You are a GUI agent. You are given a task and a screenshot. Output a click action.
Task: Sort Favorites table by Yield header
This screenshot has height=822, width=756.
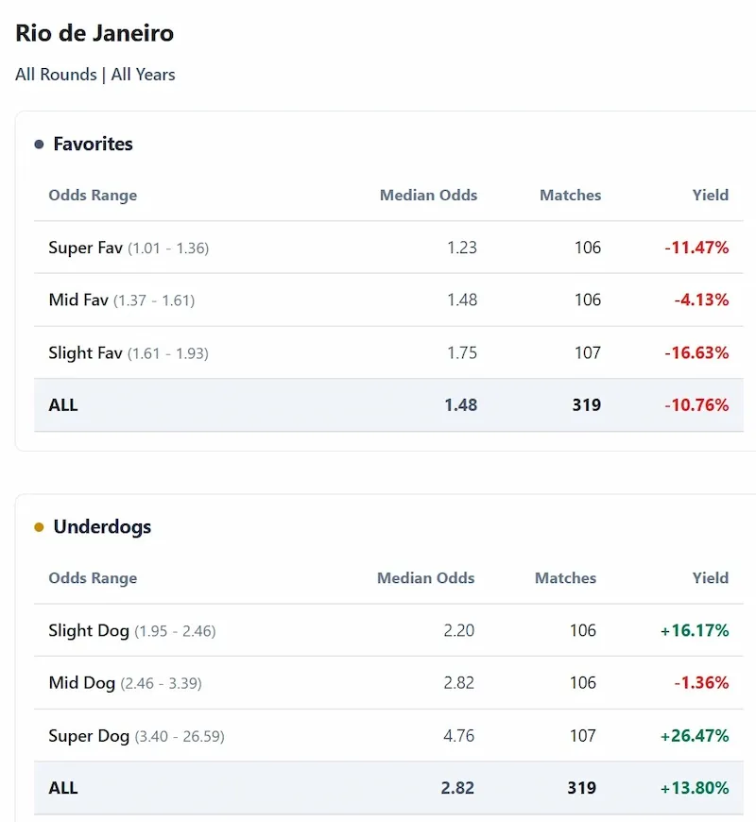point(710,196)
